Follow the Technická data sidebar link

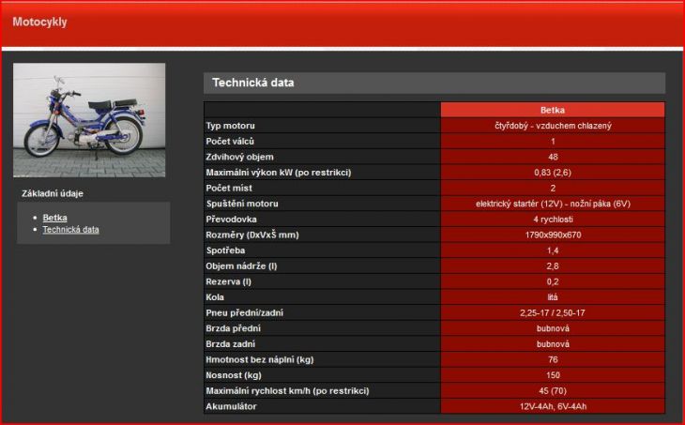[70, 229]
